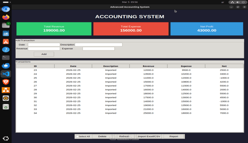Click the Add transaction button

point(44,54)
